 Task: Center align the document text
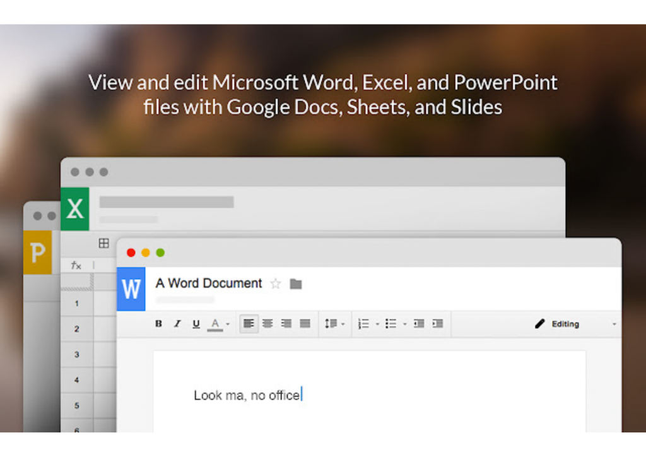(267, 323)
